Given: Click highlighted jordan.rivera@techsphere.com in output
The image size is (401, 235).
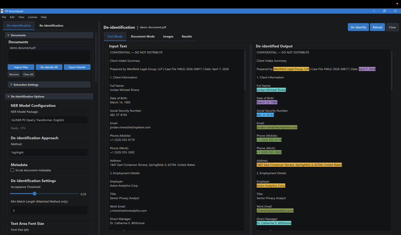Looking at the screenshot, I should point(277,127).
